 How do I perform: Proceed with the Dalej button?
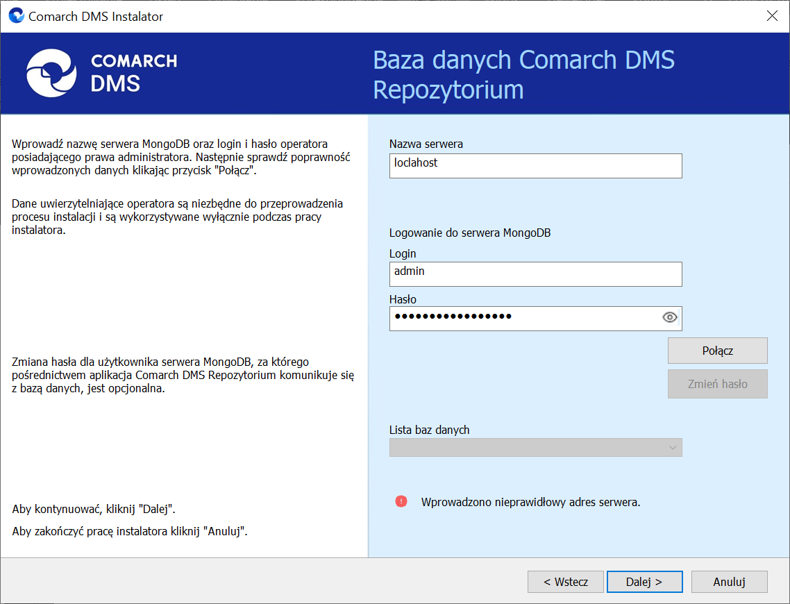click(x=644, y=582)
